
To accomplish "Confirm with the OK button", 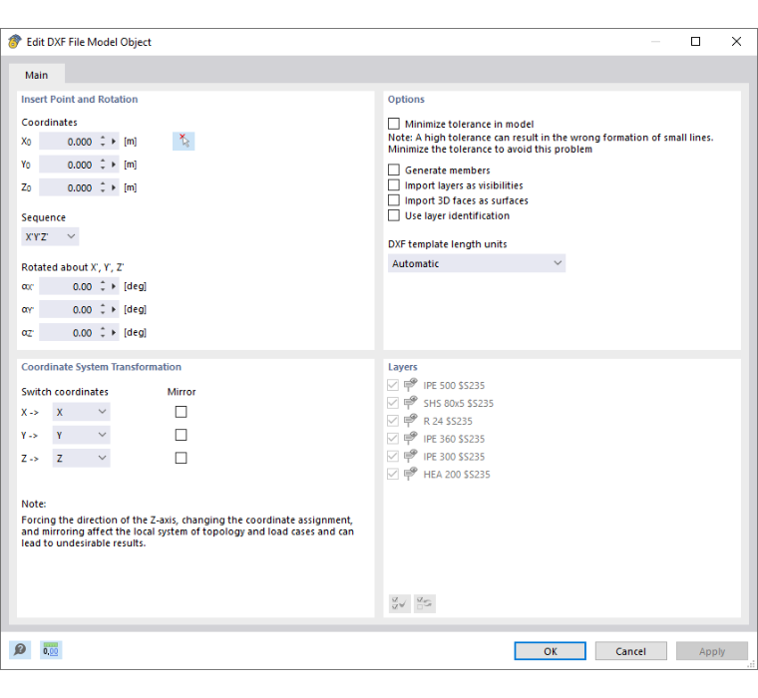I will pos(551,651).
